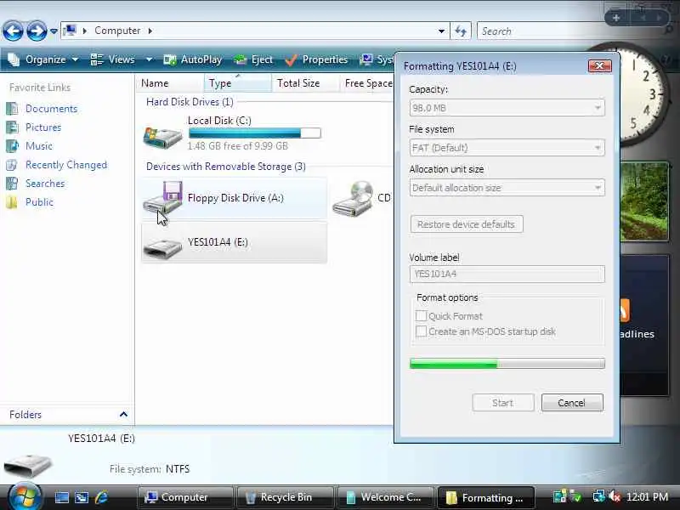Refresh the Computer window
This screenshot has height=510, width=680.
click(x=461, y=31)
